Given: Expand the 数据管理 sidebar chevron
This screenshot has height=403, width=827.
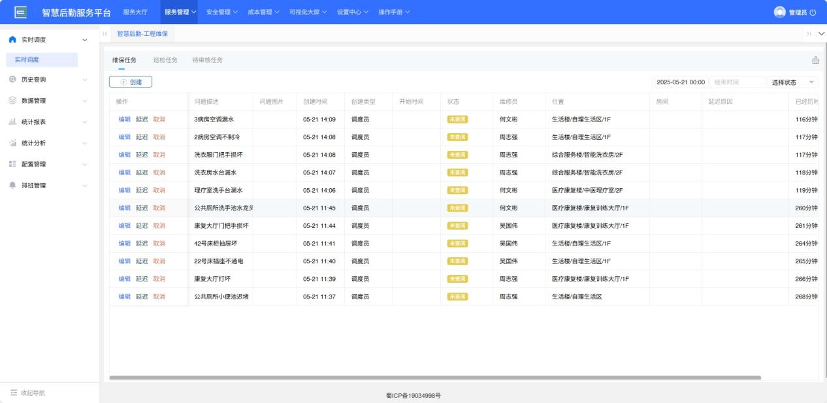Looking at the screenshot, I should tap(84, 101).
